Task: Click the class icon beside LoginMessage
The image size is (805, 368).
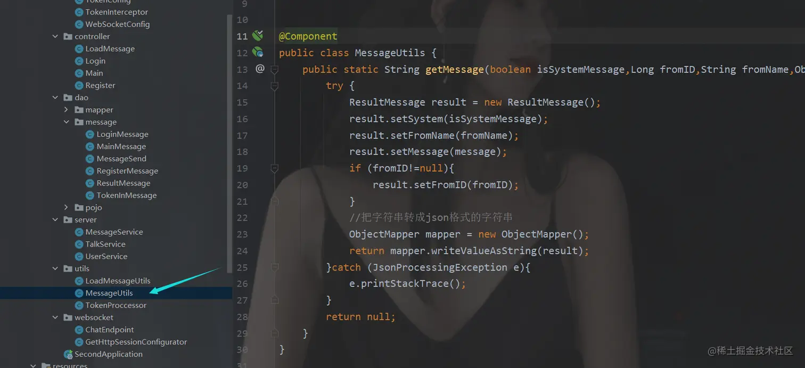Action: (90, 134)
